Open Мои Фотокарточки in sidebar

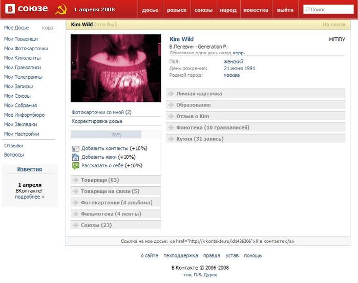[x=26, y=49]
